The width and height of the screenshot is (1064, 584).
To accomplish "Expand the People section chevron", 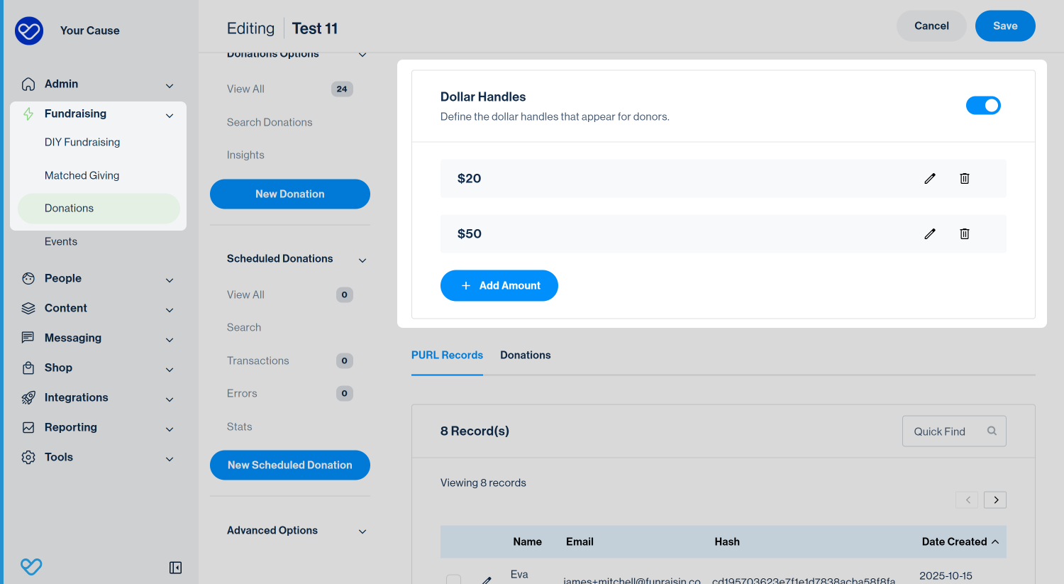I will 170,280.
